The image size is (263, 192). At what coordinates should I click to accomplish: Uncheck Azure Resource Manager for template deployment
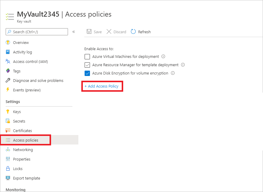pyautogui.click(x=87, y=65)
